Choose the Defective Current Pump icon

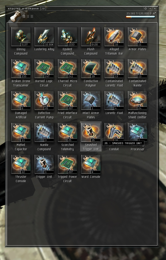click(x=44, y=101)
